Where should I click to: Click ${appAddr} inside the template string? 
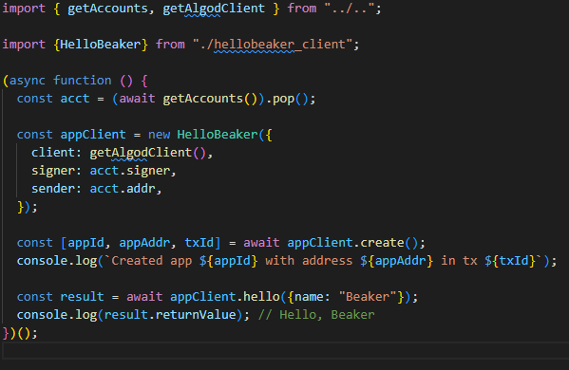(x=396, y=261)
